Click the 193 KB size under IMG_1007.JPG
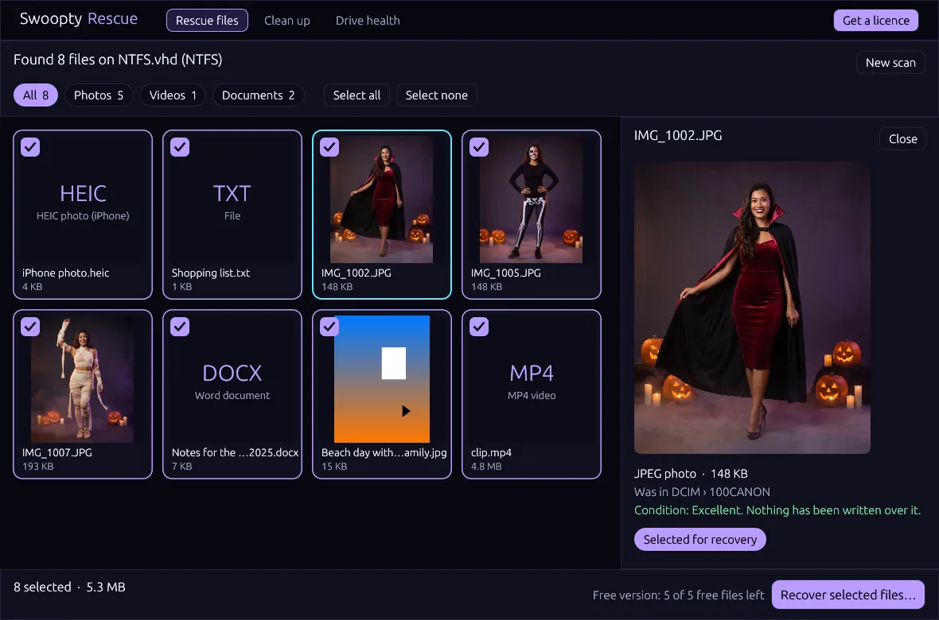The width and height of the screenshot is (939, 620). click(37, 467)
